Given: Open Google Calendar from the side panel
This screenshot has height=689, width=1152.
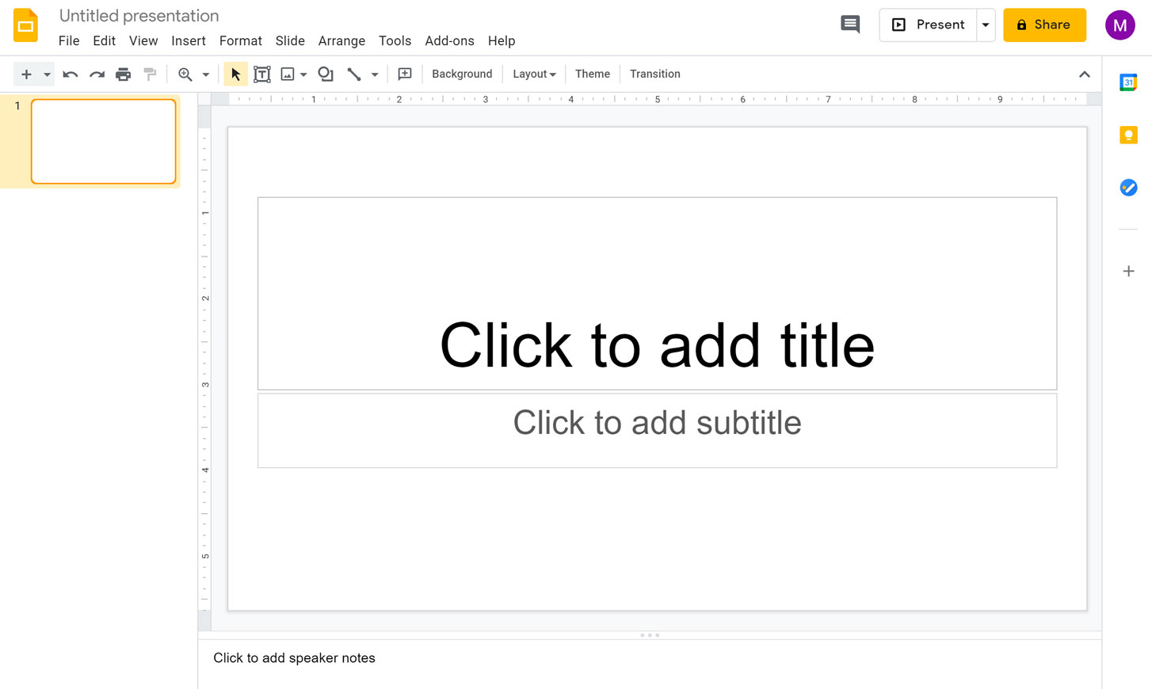Looking at the screenshot, I should (1128, 82).
